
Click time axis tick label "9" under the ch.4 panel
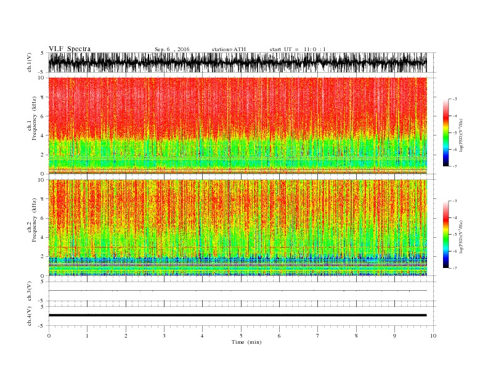(394, 336)
